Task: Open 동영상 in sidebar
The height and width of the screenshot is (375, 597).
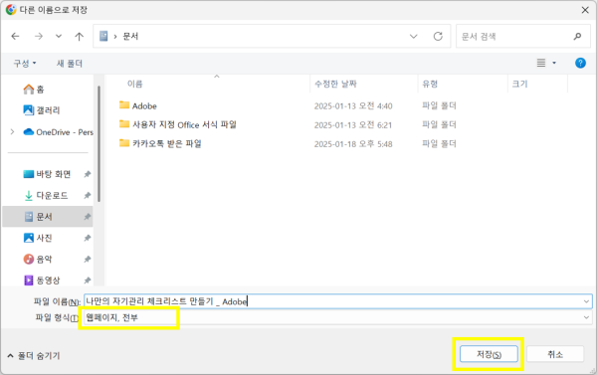Action: tap(42, 281)
